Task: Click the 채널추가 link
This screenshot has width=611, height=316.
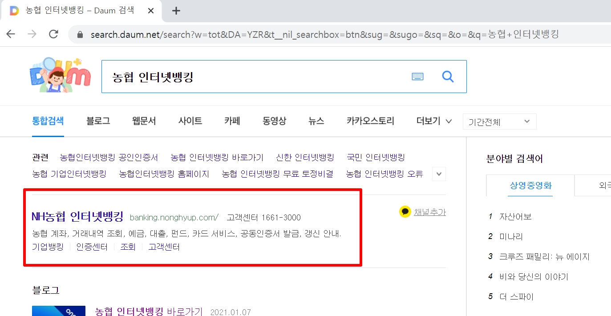Action: [430, 212]
